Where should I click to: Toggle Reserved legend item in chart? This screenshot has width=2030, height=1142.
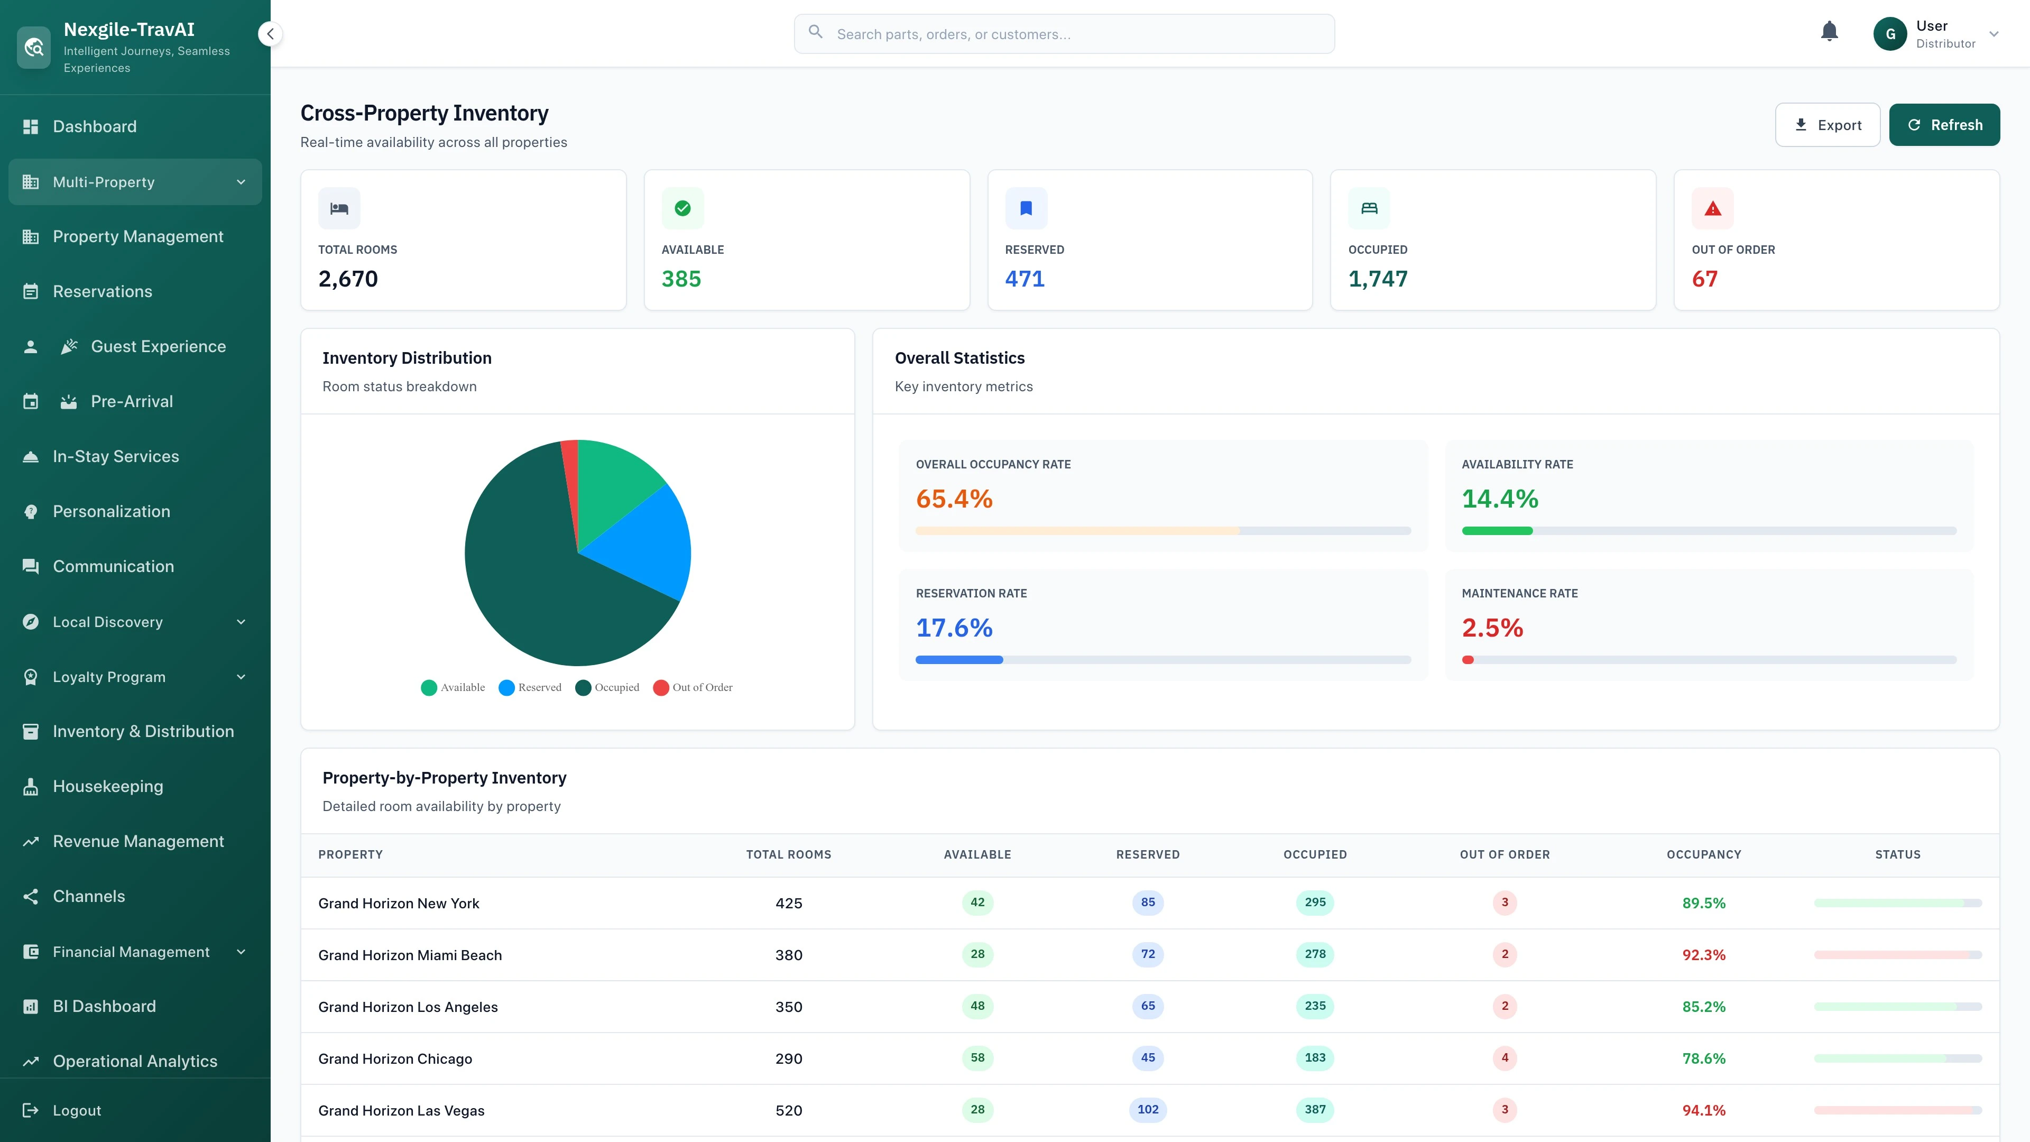tap(530, 687)
